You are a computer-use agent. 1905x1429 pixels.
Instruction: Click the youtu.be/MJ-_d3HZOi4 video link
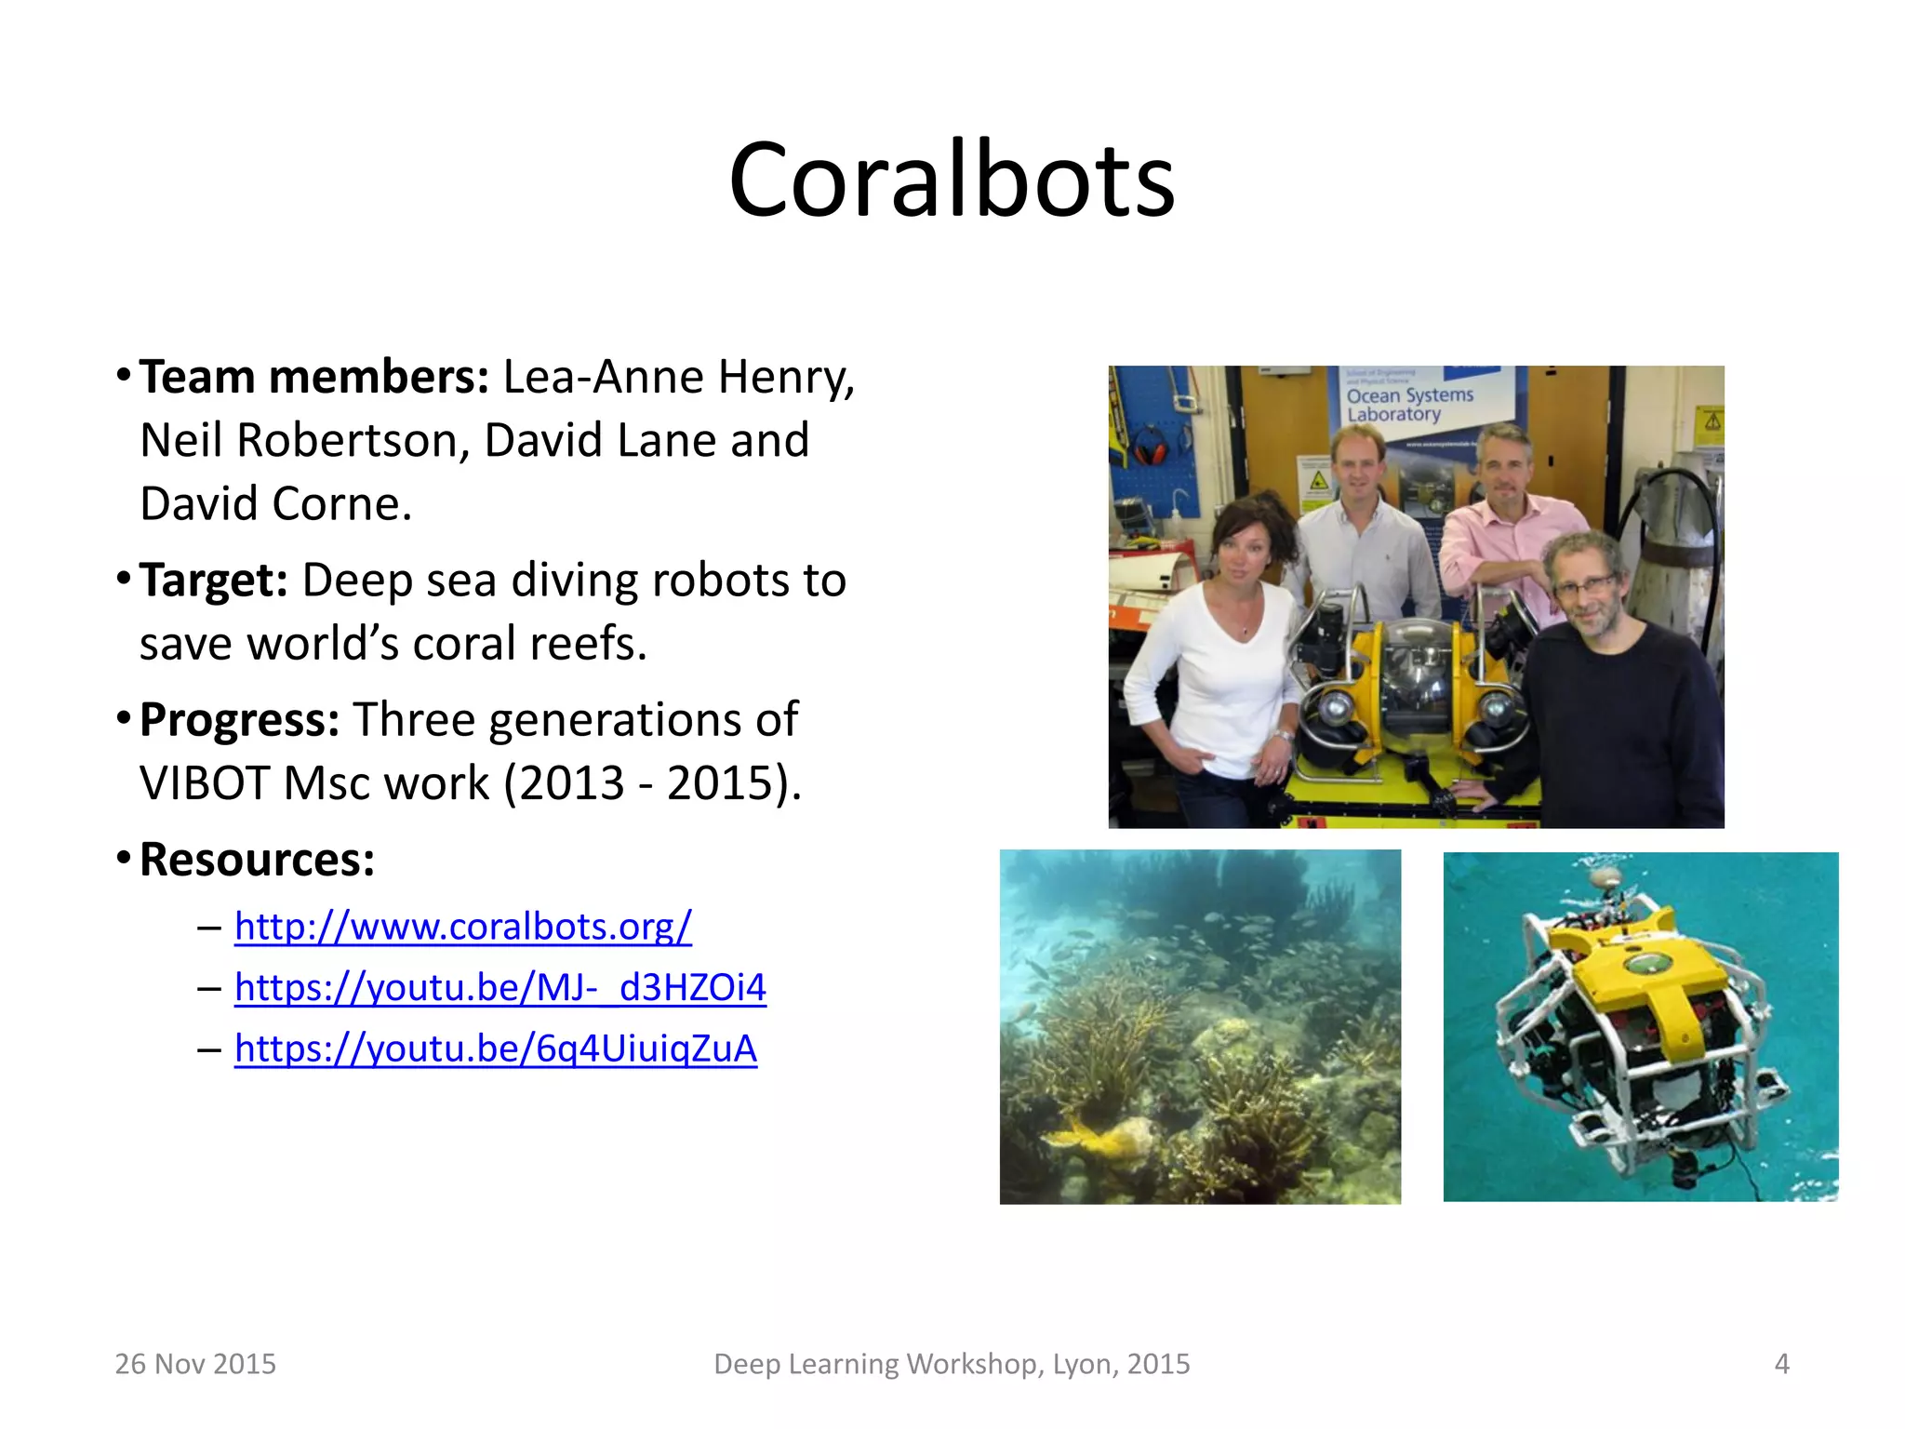click(x=500, y=987)
